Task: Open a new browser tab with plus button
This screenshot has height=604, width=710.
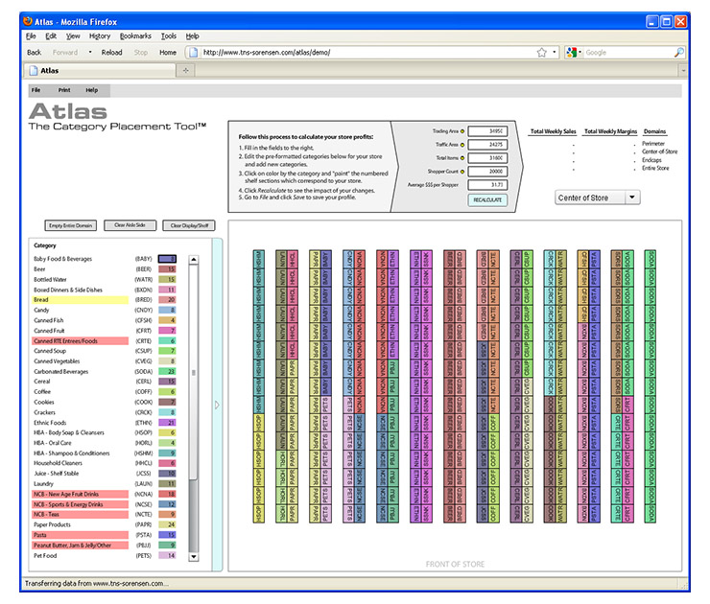Action: [x=184, y=70]
